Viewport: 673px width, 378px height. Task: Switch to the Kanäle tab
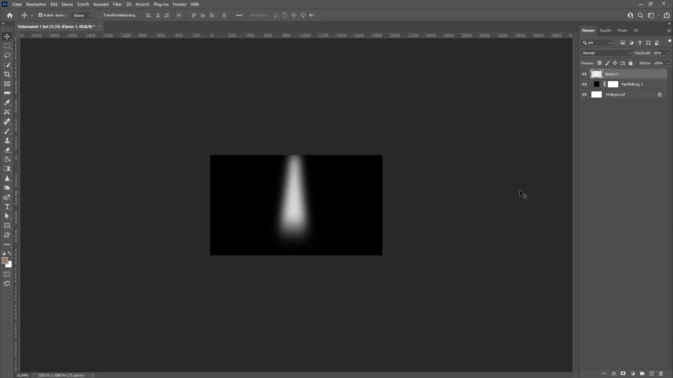point(605,30)
